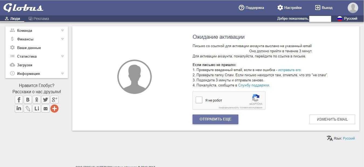Share on LinkedIn icon
The height and width of the screenshot is (167, 364).
point(19,109)
